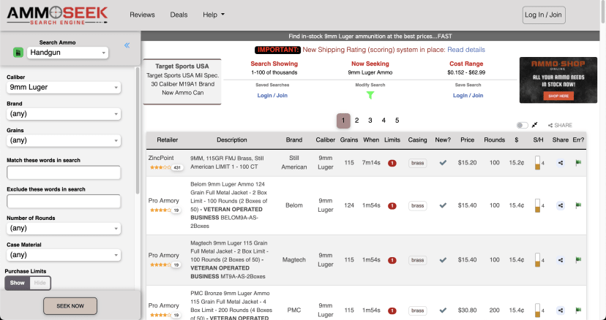Viewport: 606px width, 320px height.
Task: Click the collapse arrows icon near SHARE
Action: point(534,125)
